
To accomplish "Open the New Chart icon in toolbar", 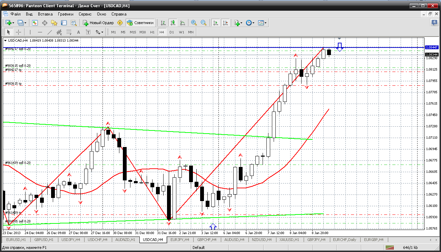I will point(8,23).
